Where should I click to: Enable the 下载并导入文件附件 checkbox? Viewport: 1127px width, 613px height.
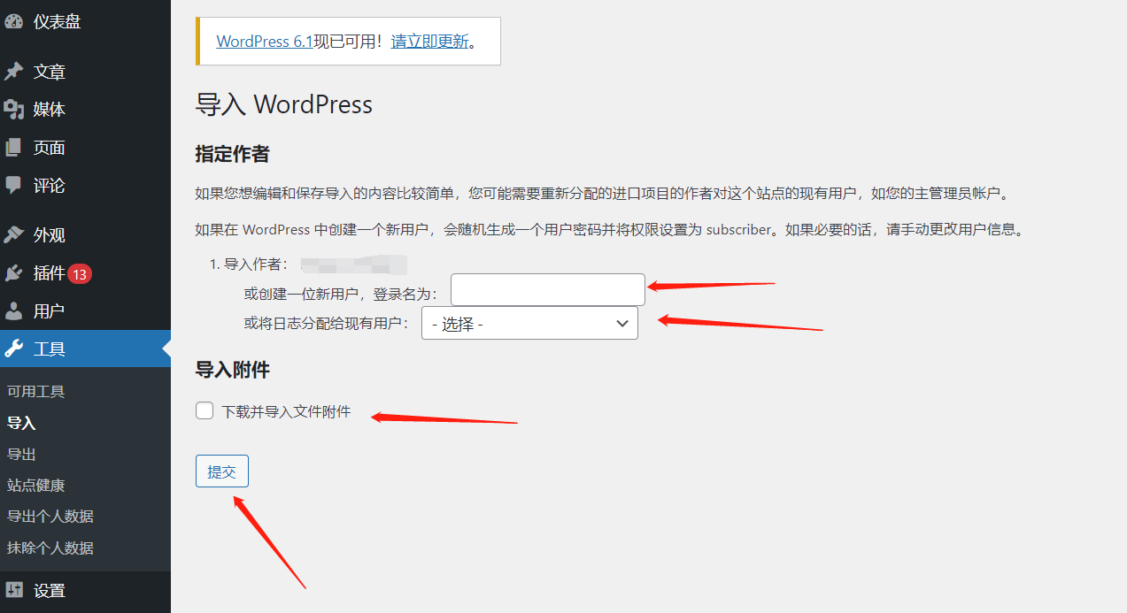tap(205, 410)
